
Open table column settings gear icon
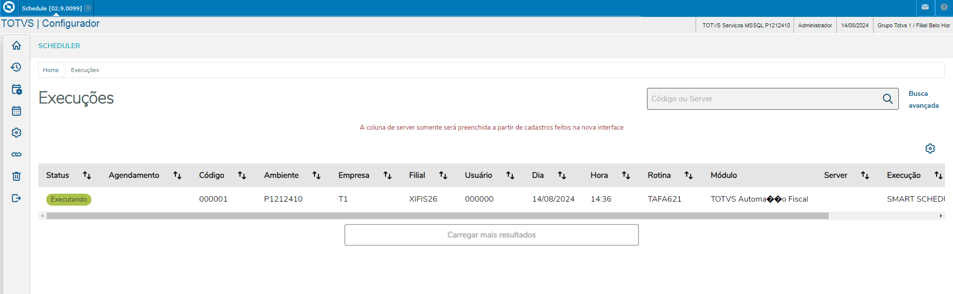pyautogui.click(x=930, y=148)
